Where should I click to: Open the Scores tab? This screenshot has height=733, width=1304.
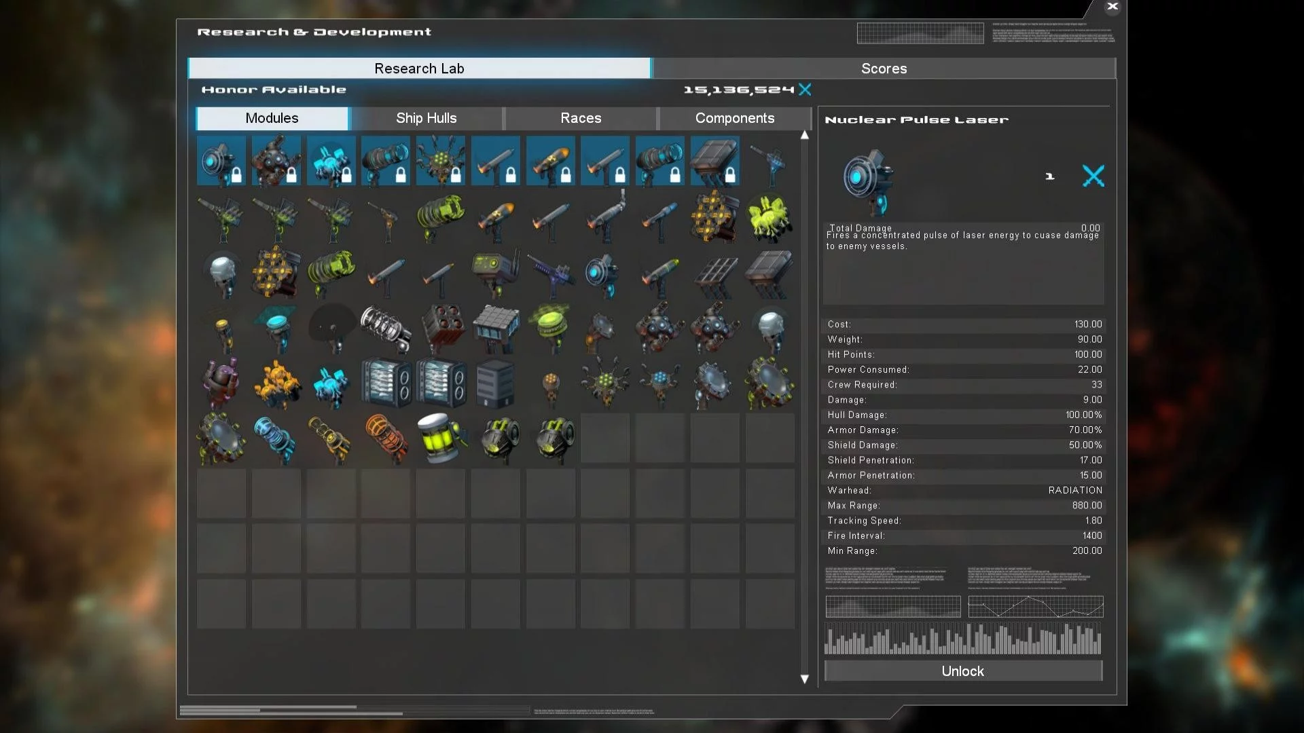[x=884, y=69]
